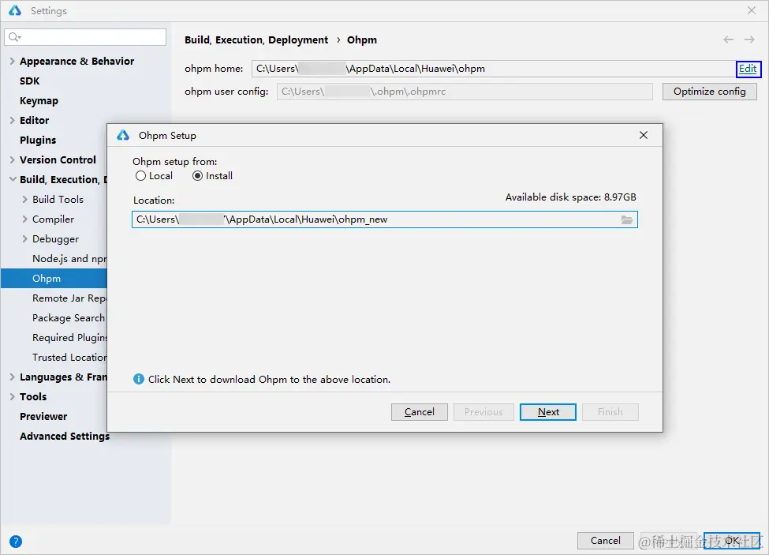Viewport: 769px width, 555px height.
Task: Click the ohpm home path field
Action: coord(493,69)
